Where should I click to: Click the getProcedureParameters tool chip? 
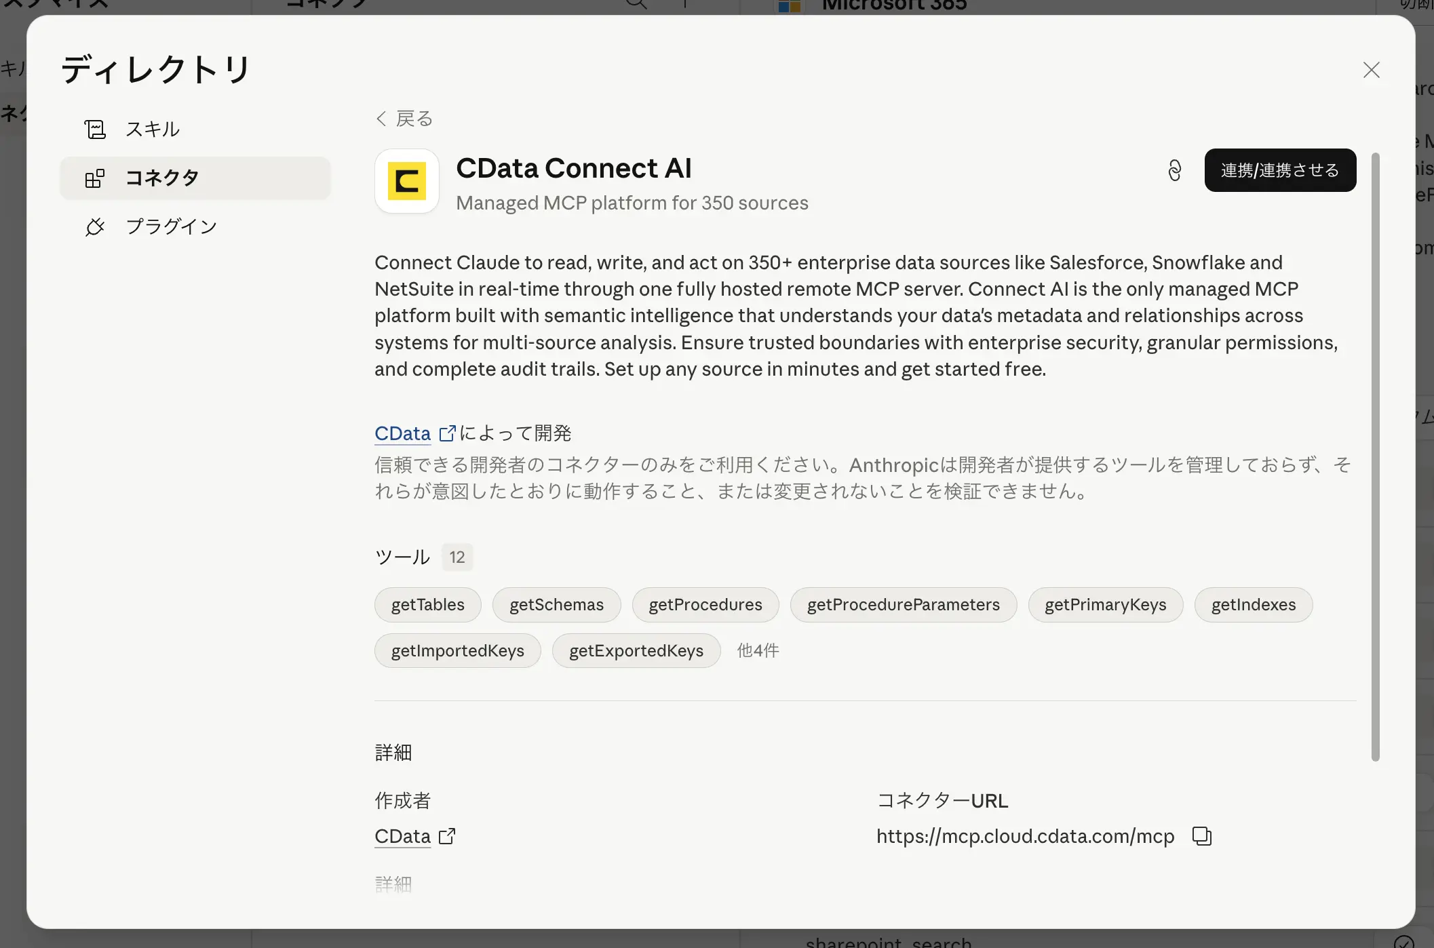tap(904, 605)
